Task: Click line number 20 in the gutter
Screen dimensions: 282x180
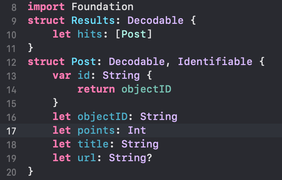Action: pyautogui.click(x=11, y=171)
